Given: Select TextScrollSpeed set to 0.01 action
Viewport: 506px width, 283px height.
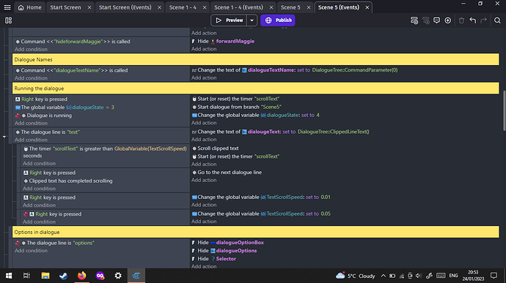Looking at the screenshot, I should (x=261, y=197).
